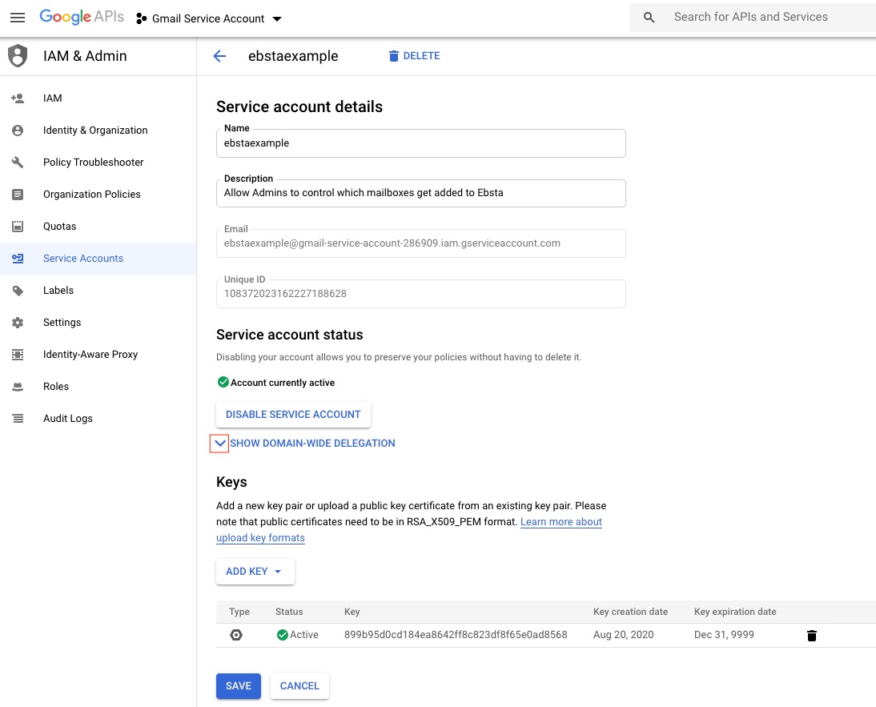Viewport: 876px width, 707px height.
Task: Click the back arrow next to ebstaexample
Action: pos(219,55)
